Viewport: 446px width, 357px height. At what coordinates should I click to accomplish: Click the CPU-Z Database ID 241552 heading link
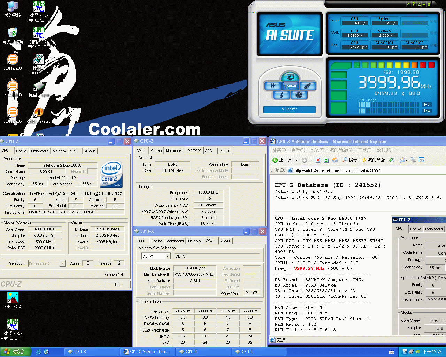[328, 185]
